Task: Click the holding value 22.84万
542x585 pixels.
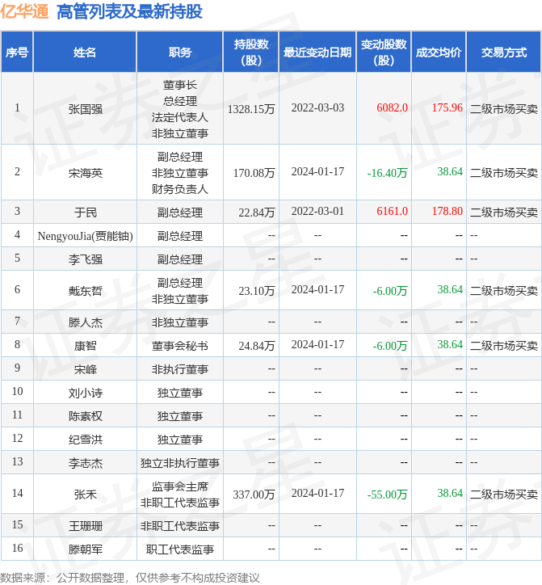Action: 257,213
